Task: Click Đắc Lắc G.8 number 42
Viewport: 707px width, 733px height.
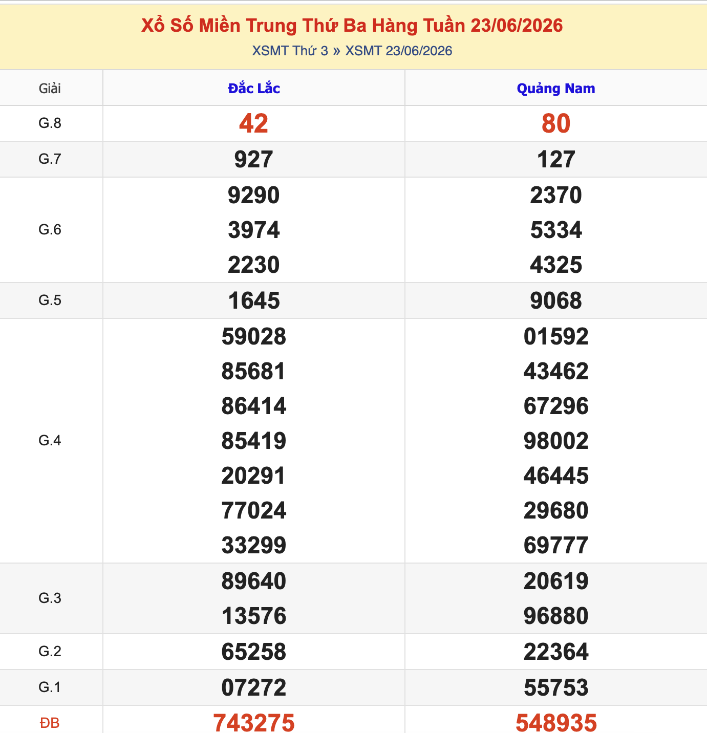Action: pos(254,123)
